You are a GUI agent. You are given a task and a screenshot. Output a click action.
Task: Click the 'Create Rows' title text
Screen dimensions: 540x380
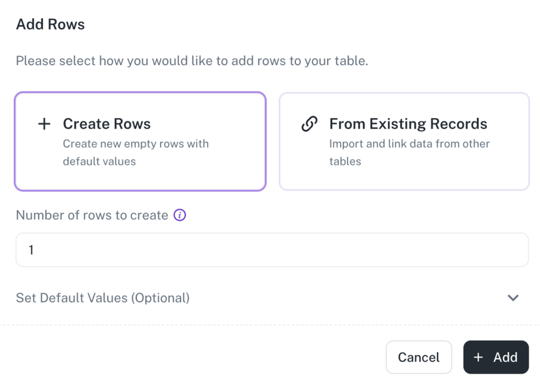[107, 124]
